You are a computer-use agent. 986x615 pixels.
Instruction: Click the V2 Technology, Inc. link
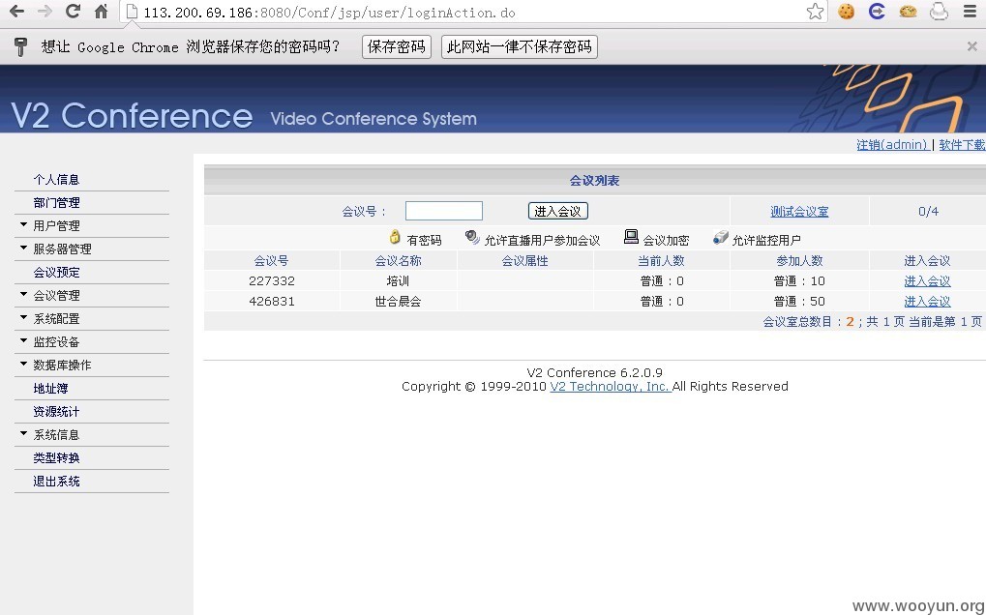[x=610, y=387]
